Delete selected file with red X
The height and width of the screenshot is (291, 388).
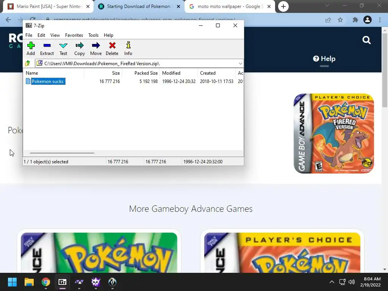coord(112,48)
